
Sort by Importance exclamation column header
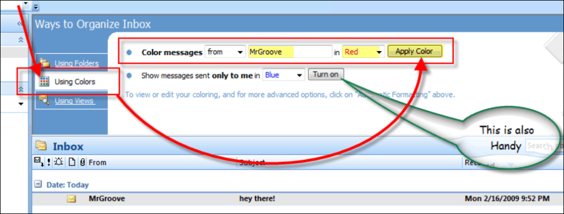48,162
